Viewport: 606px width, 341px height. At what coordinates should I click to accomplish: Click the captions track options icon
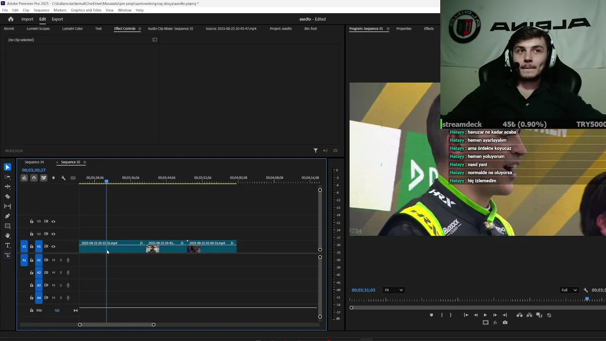(x=73, y=178)
